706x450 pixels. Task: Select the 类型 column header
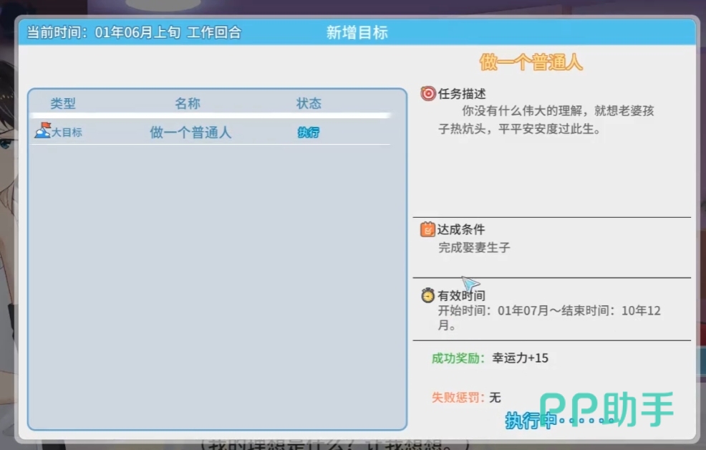(x=63, y=104)
